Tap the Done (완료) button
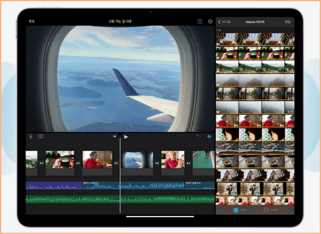This screenshot has height=234, width=321. coord(31,21)
